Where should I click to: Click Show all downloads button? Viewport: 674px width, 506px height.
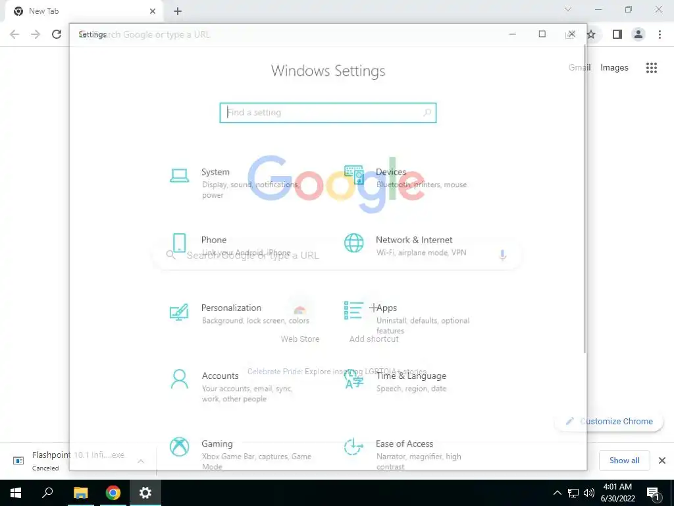tap(624, 461)
